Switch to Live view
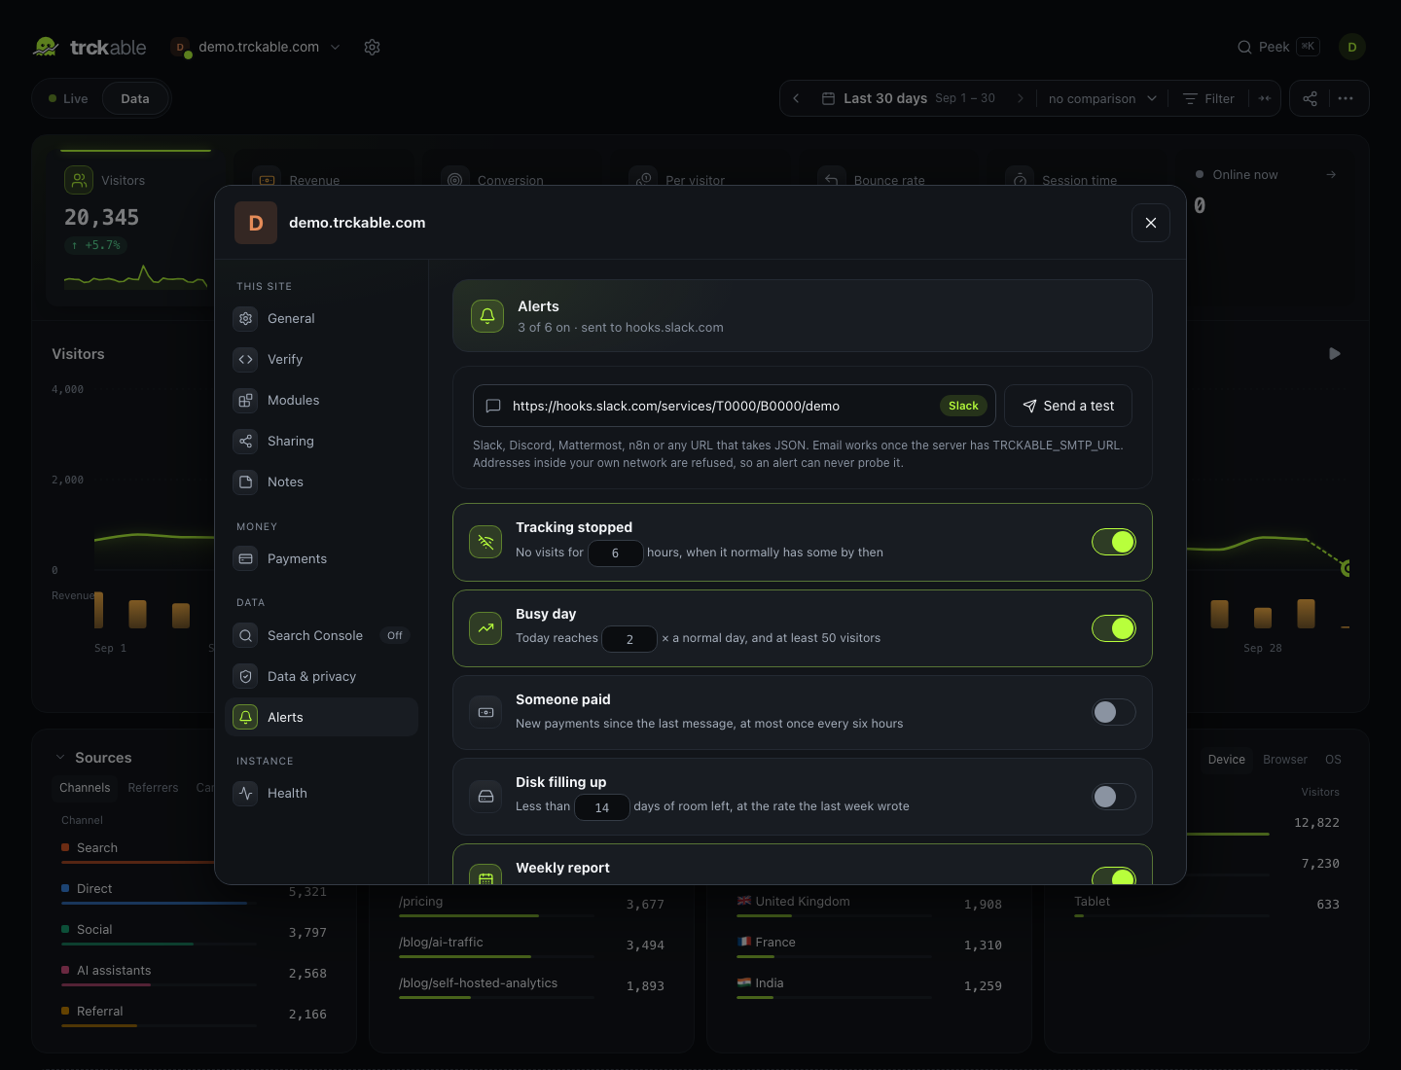 68,98
